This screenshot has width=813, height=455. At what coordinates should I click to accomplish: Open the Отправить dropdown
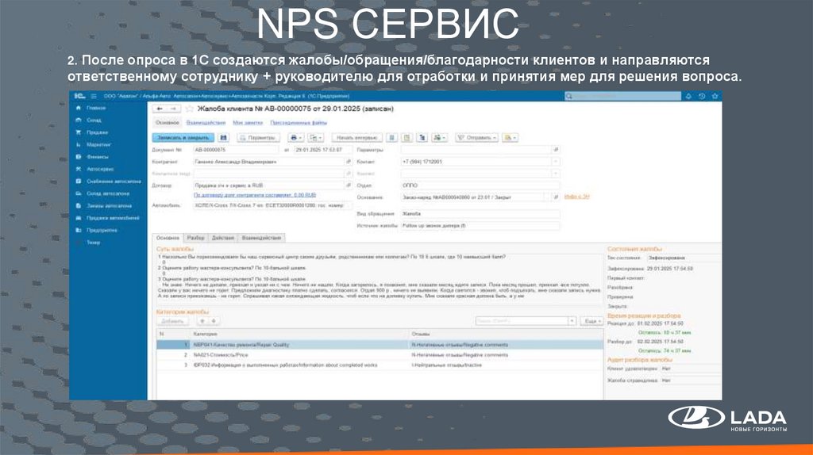tap(476, 138)
